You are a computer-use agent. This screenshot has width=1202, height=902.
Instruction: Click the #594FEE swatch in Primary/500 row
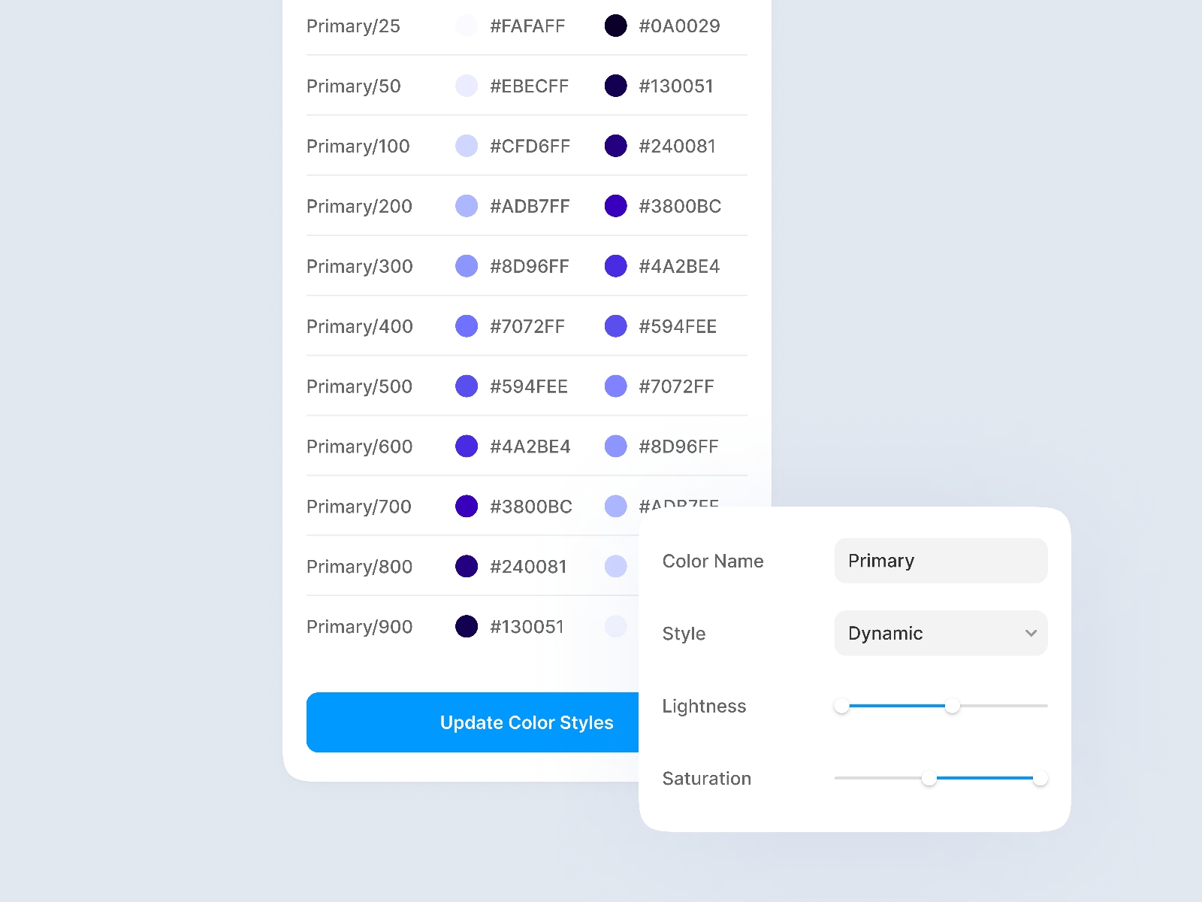467,386
